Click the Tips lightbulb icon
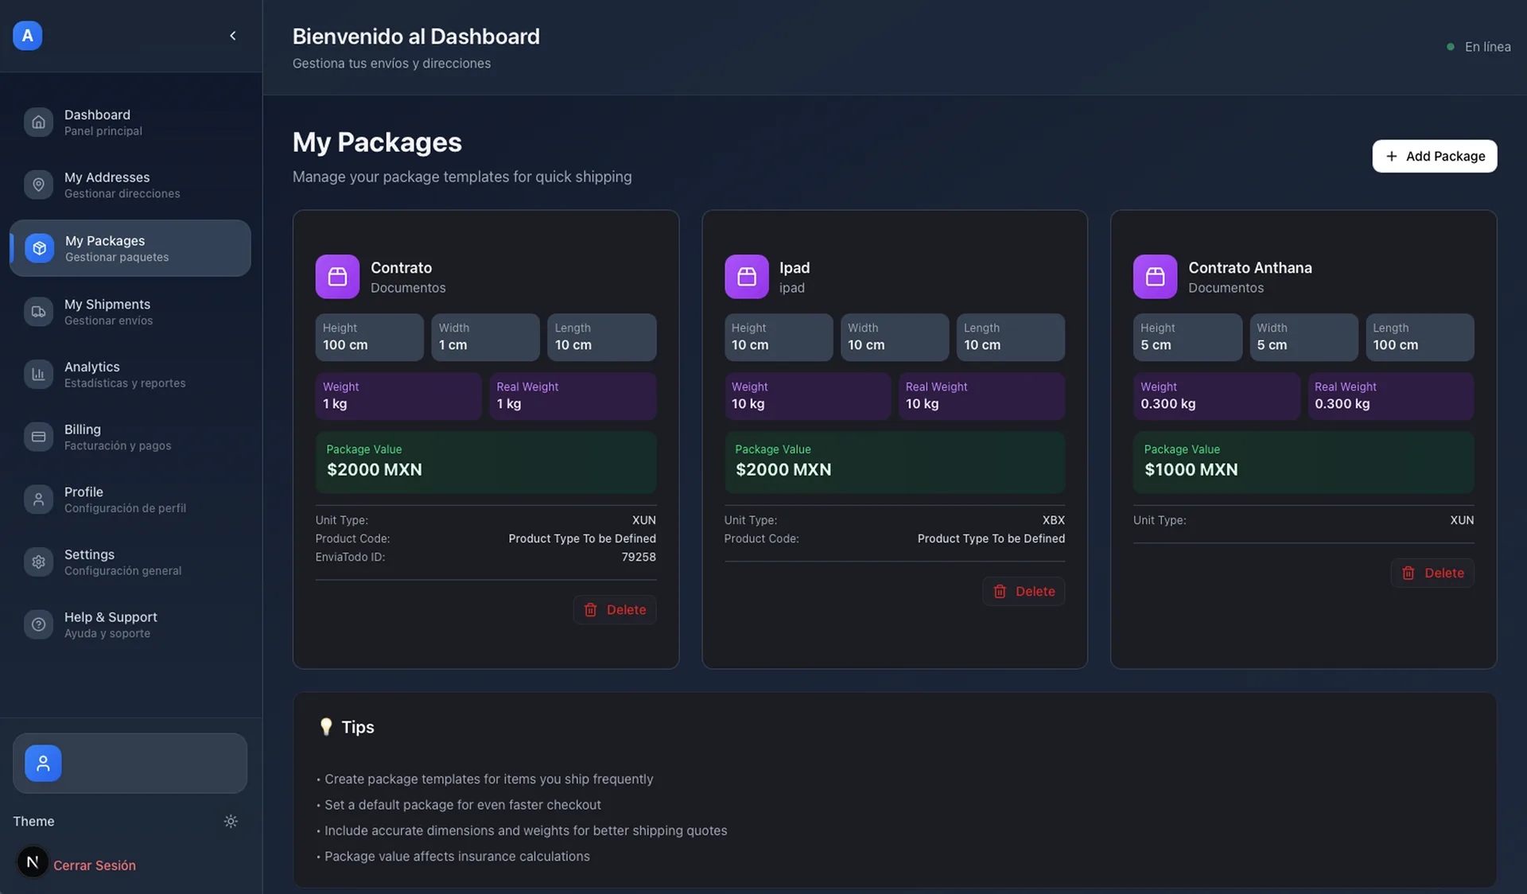Viewport: 1527px width, 894px height. tap(325, 727)
